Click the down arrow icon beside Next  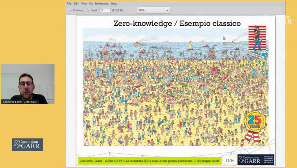point(88,10)
